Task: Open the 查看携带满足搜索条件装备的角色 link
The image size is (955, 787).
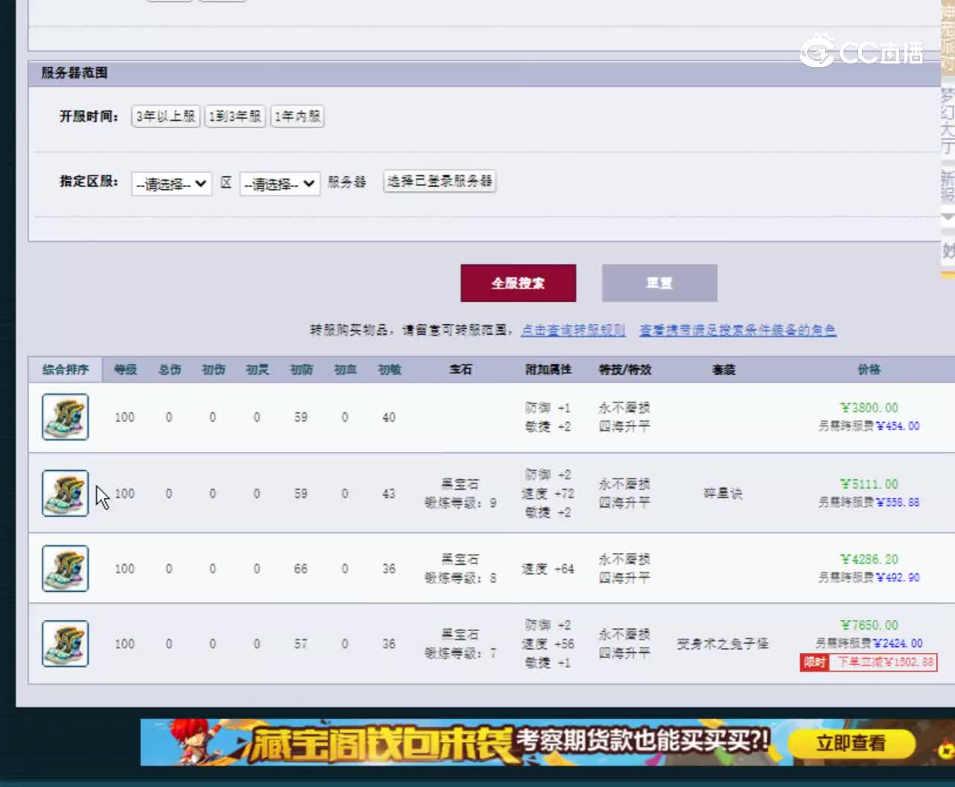Action: tap(738, 330)
